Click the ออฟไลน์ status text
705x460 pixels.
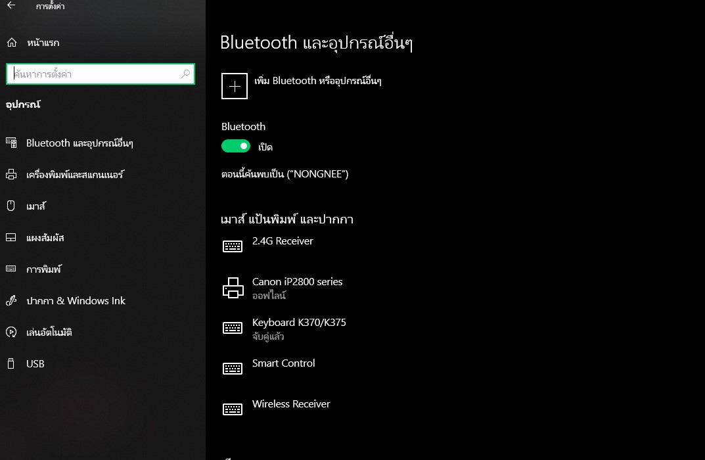coord(269,296)
